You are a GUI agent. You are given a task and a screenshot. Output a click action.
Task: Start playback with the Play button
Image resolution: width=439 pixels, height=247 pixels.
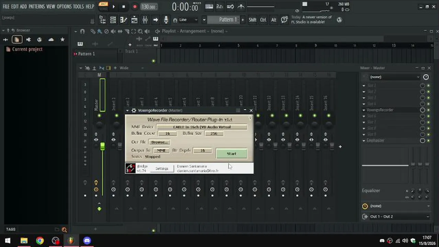coord(114,7)
